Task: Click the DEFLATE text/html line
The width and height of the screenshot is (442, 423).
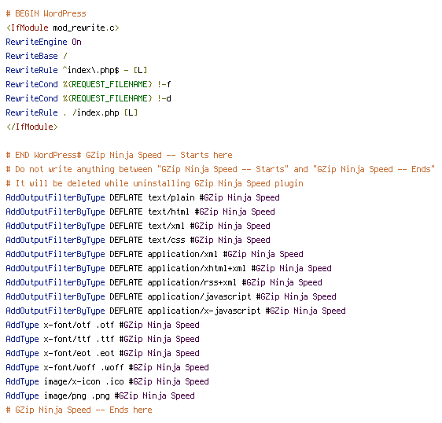Action: coord(140,211)
